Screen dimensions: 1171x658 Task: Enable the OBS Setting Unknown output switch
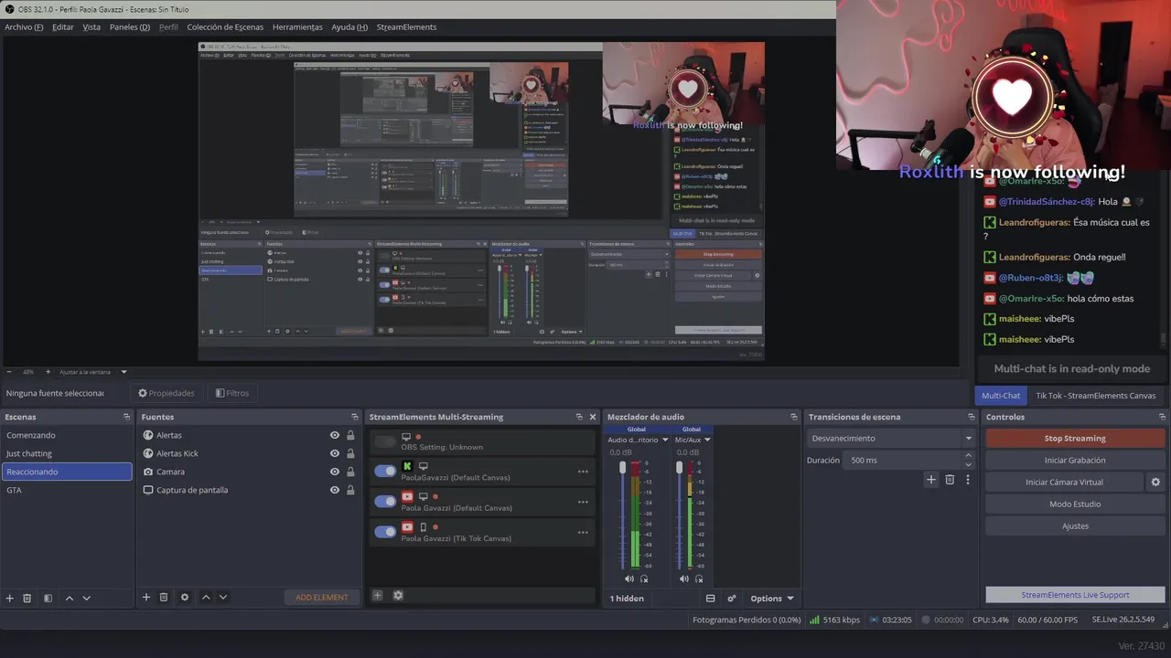[x=385, y=441]
